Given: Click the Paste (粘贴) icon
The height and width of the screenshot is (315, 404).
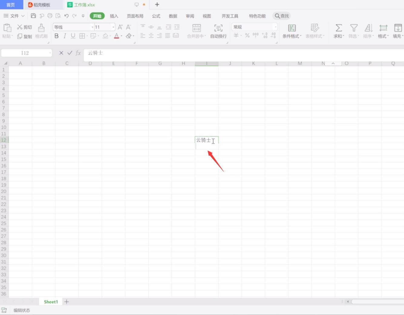Looking at the screenshot, I should tap(7, 28).
